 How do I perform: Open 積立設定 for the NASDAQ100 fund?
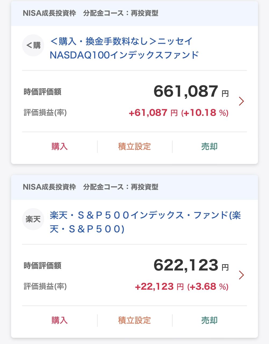pyautogui.click(x=134, y=147)
